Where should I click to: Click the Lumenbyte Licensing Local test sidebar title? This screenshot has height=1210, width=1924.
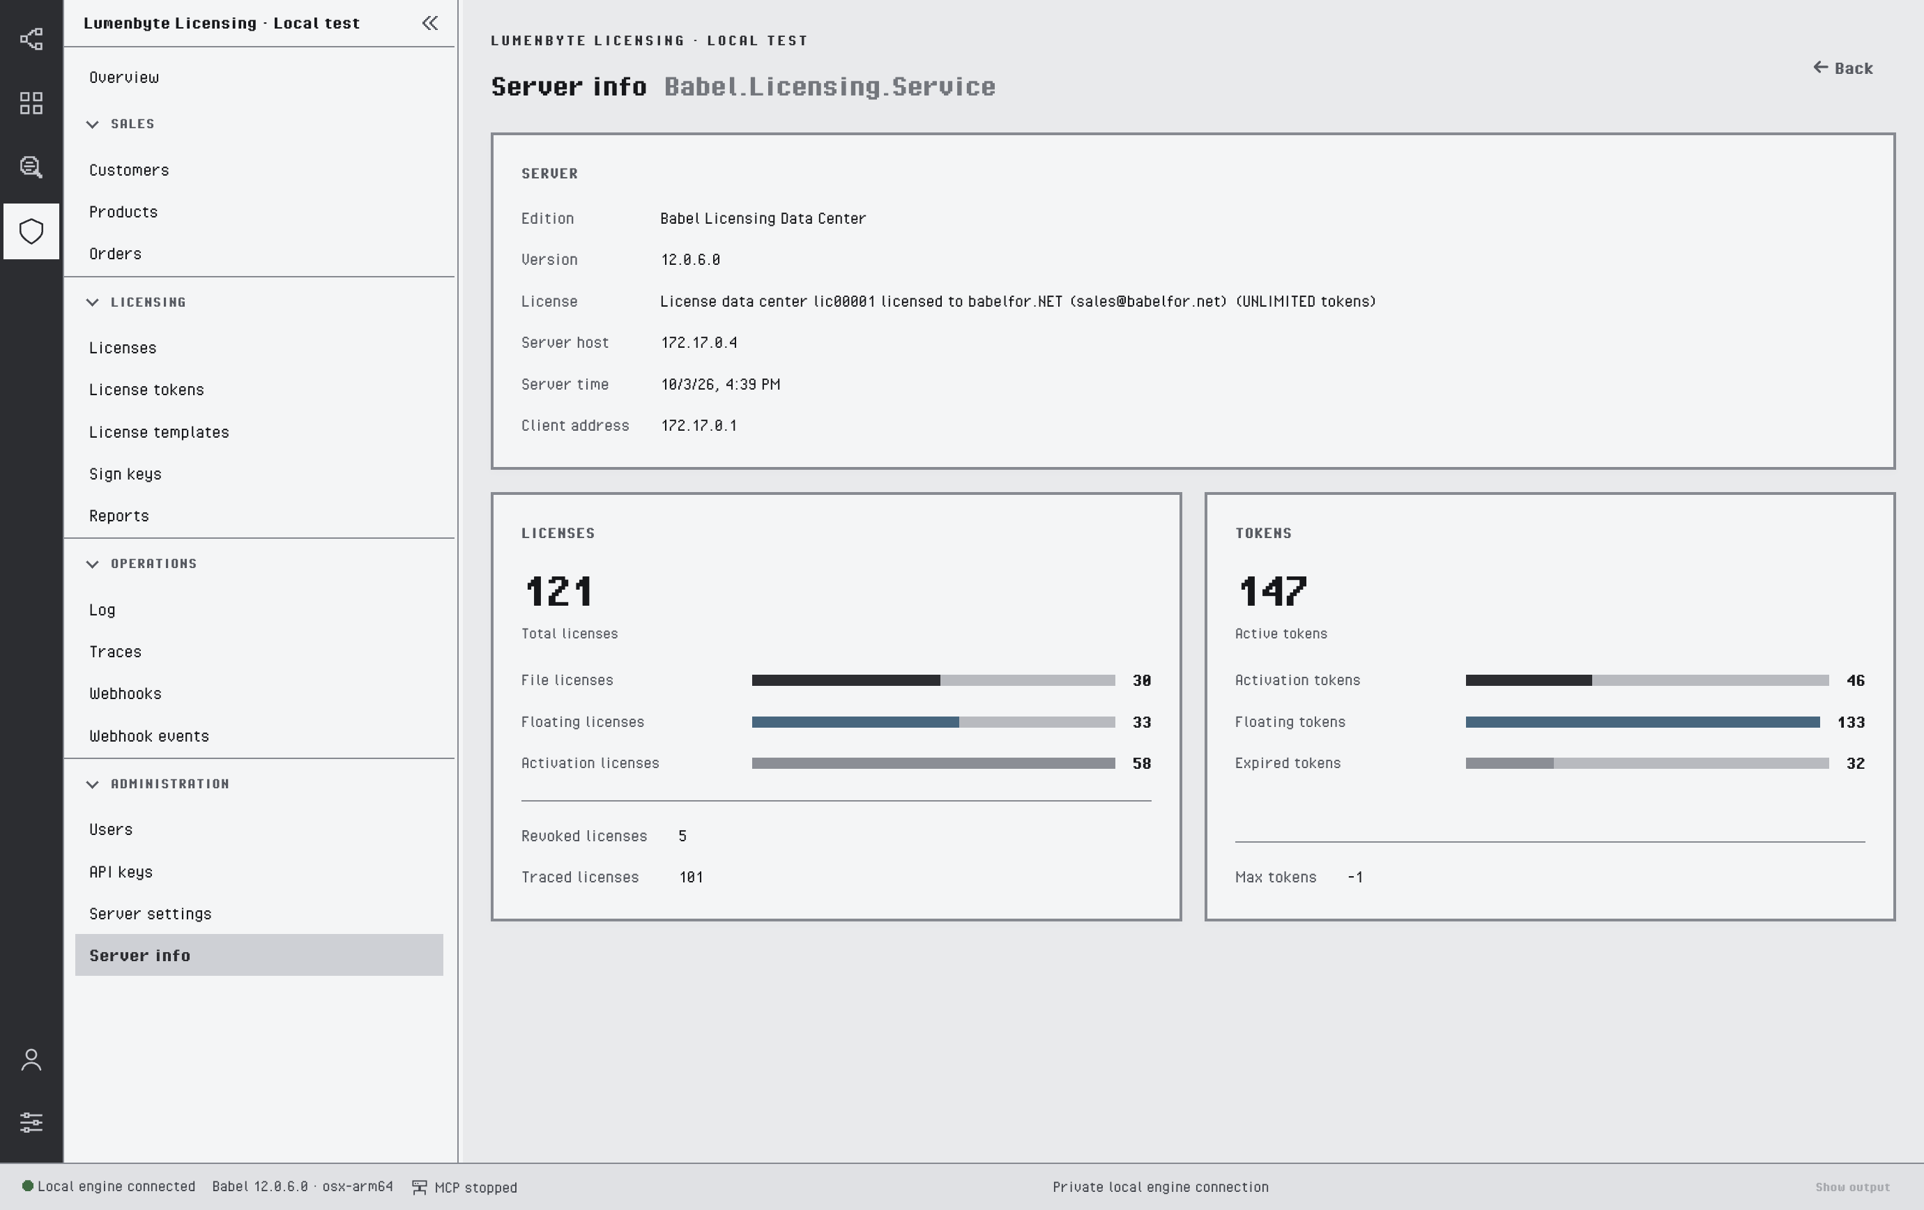pos(221,23)
